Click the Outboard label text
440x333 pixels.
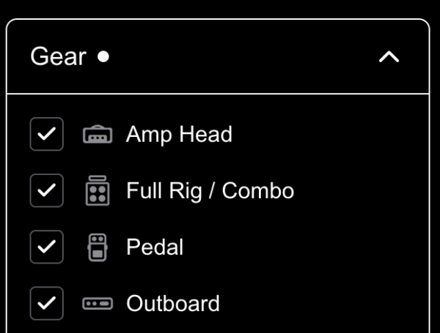point(173,303)
